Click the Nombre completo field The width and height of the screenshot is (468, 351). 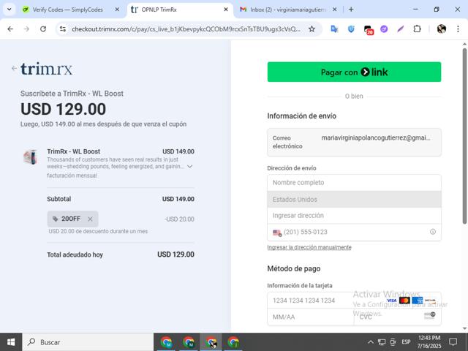pyautogui.click(x=354, y=182)
